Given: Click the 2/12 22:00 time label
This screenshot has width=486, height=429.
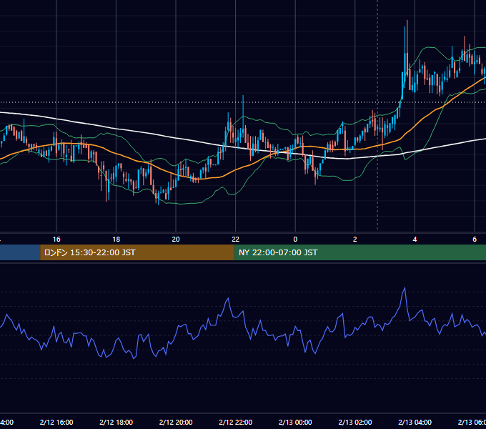Looking at the screenshot, I should 236,422.
